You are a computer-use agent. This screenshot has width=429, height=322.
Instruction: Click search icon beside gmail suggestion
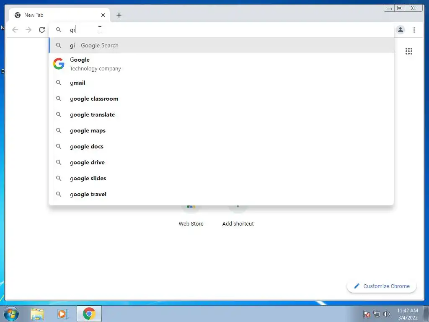[x=59, y=83]
